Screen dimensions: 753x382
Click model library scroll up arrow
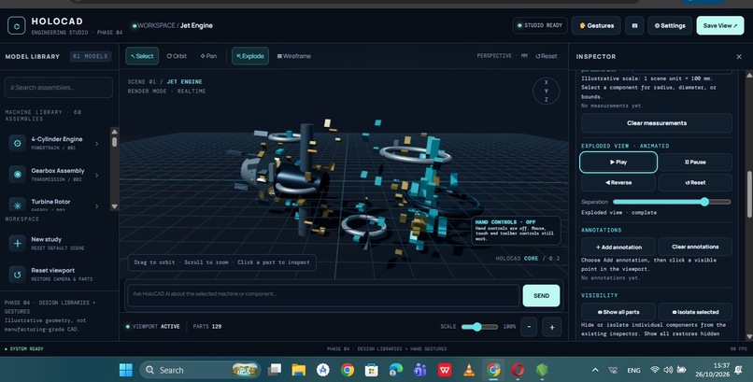(114, 132)
